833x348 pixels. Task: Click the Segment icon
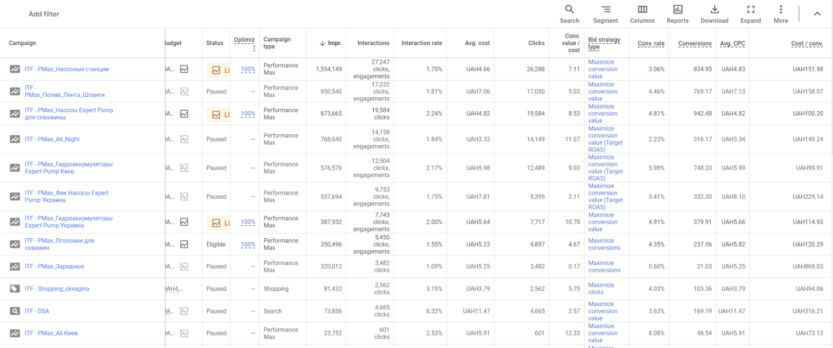[605, 14]
